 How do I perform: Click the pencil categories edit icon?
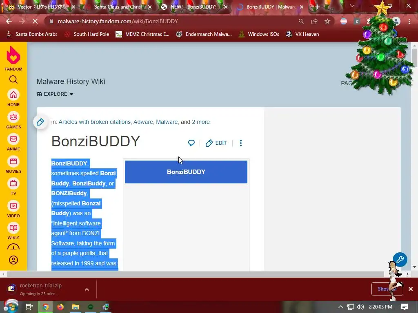pos(40,122)
